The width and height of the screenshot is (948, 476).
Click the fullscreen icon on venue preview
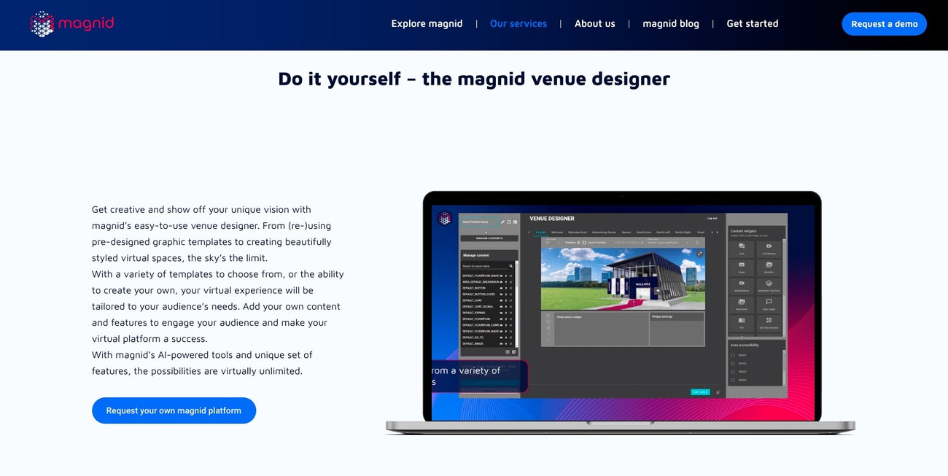point(700,254)
